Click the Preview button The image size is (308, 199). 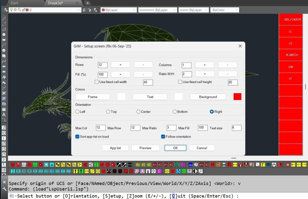[146, 148]
